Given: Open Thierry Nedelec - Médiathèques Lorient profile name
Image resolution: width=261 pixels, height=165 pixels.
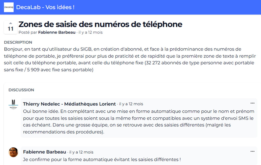Looking at the screenshot, I should click(69, 104).
